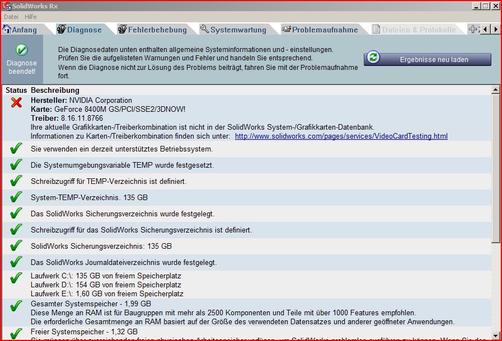Image resolution: width=502 pixels, height=341 pixels.
Task: Click the scrollbar up arrow
Action: (495, 90)
